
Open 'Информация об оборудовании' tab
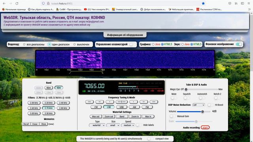click(125, 35)
